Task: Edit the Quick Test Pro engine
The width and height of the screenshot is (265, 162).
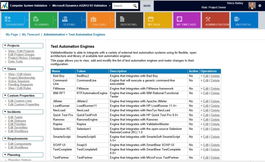Action: 206,115
